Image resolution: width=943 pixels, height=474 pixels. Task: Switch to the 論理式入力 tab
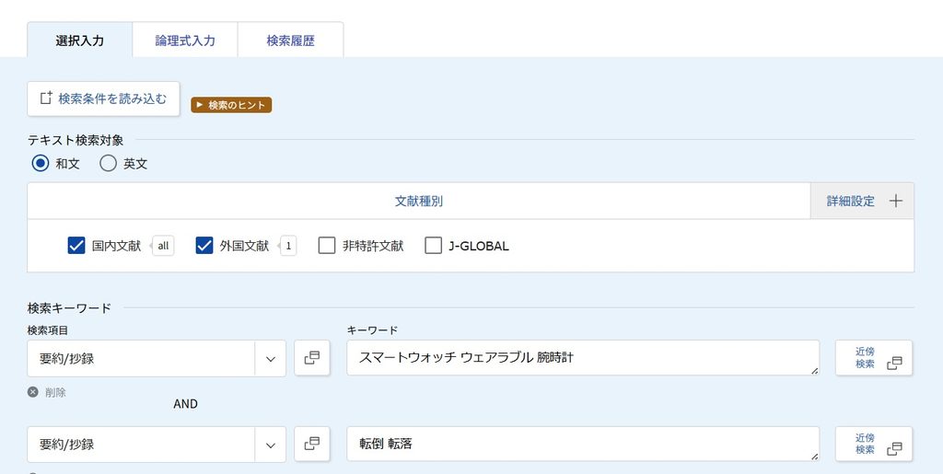coord(185,40)
